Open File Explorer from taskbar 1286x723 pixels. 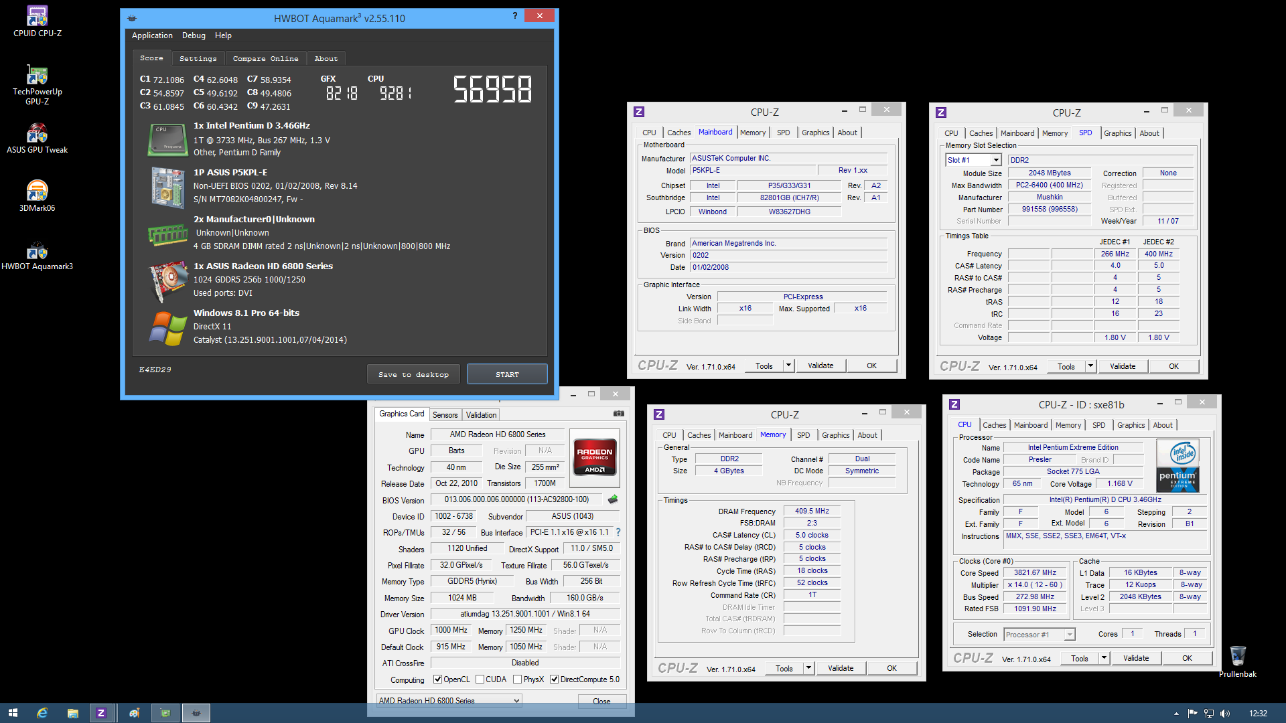pyautogui.click(x=72, y=713)
